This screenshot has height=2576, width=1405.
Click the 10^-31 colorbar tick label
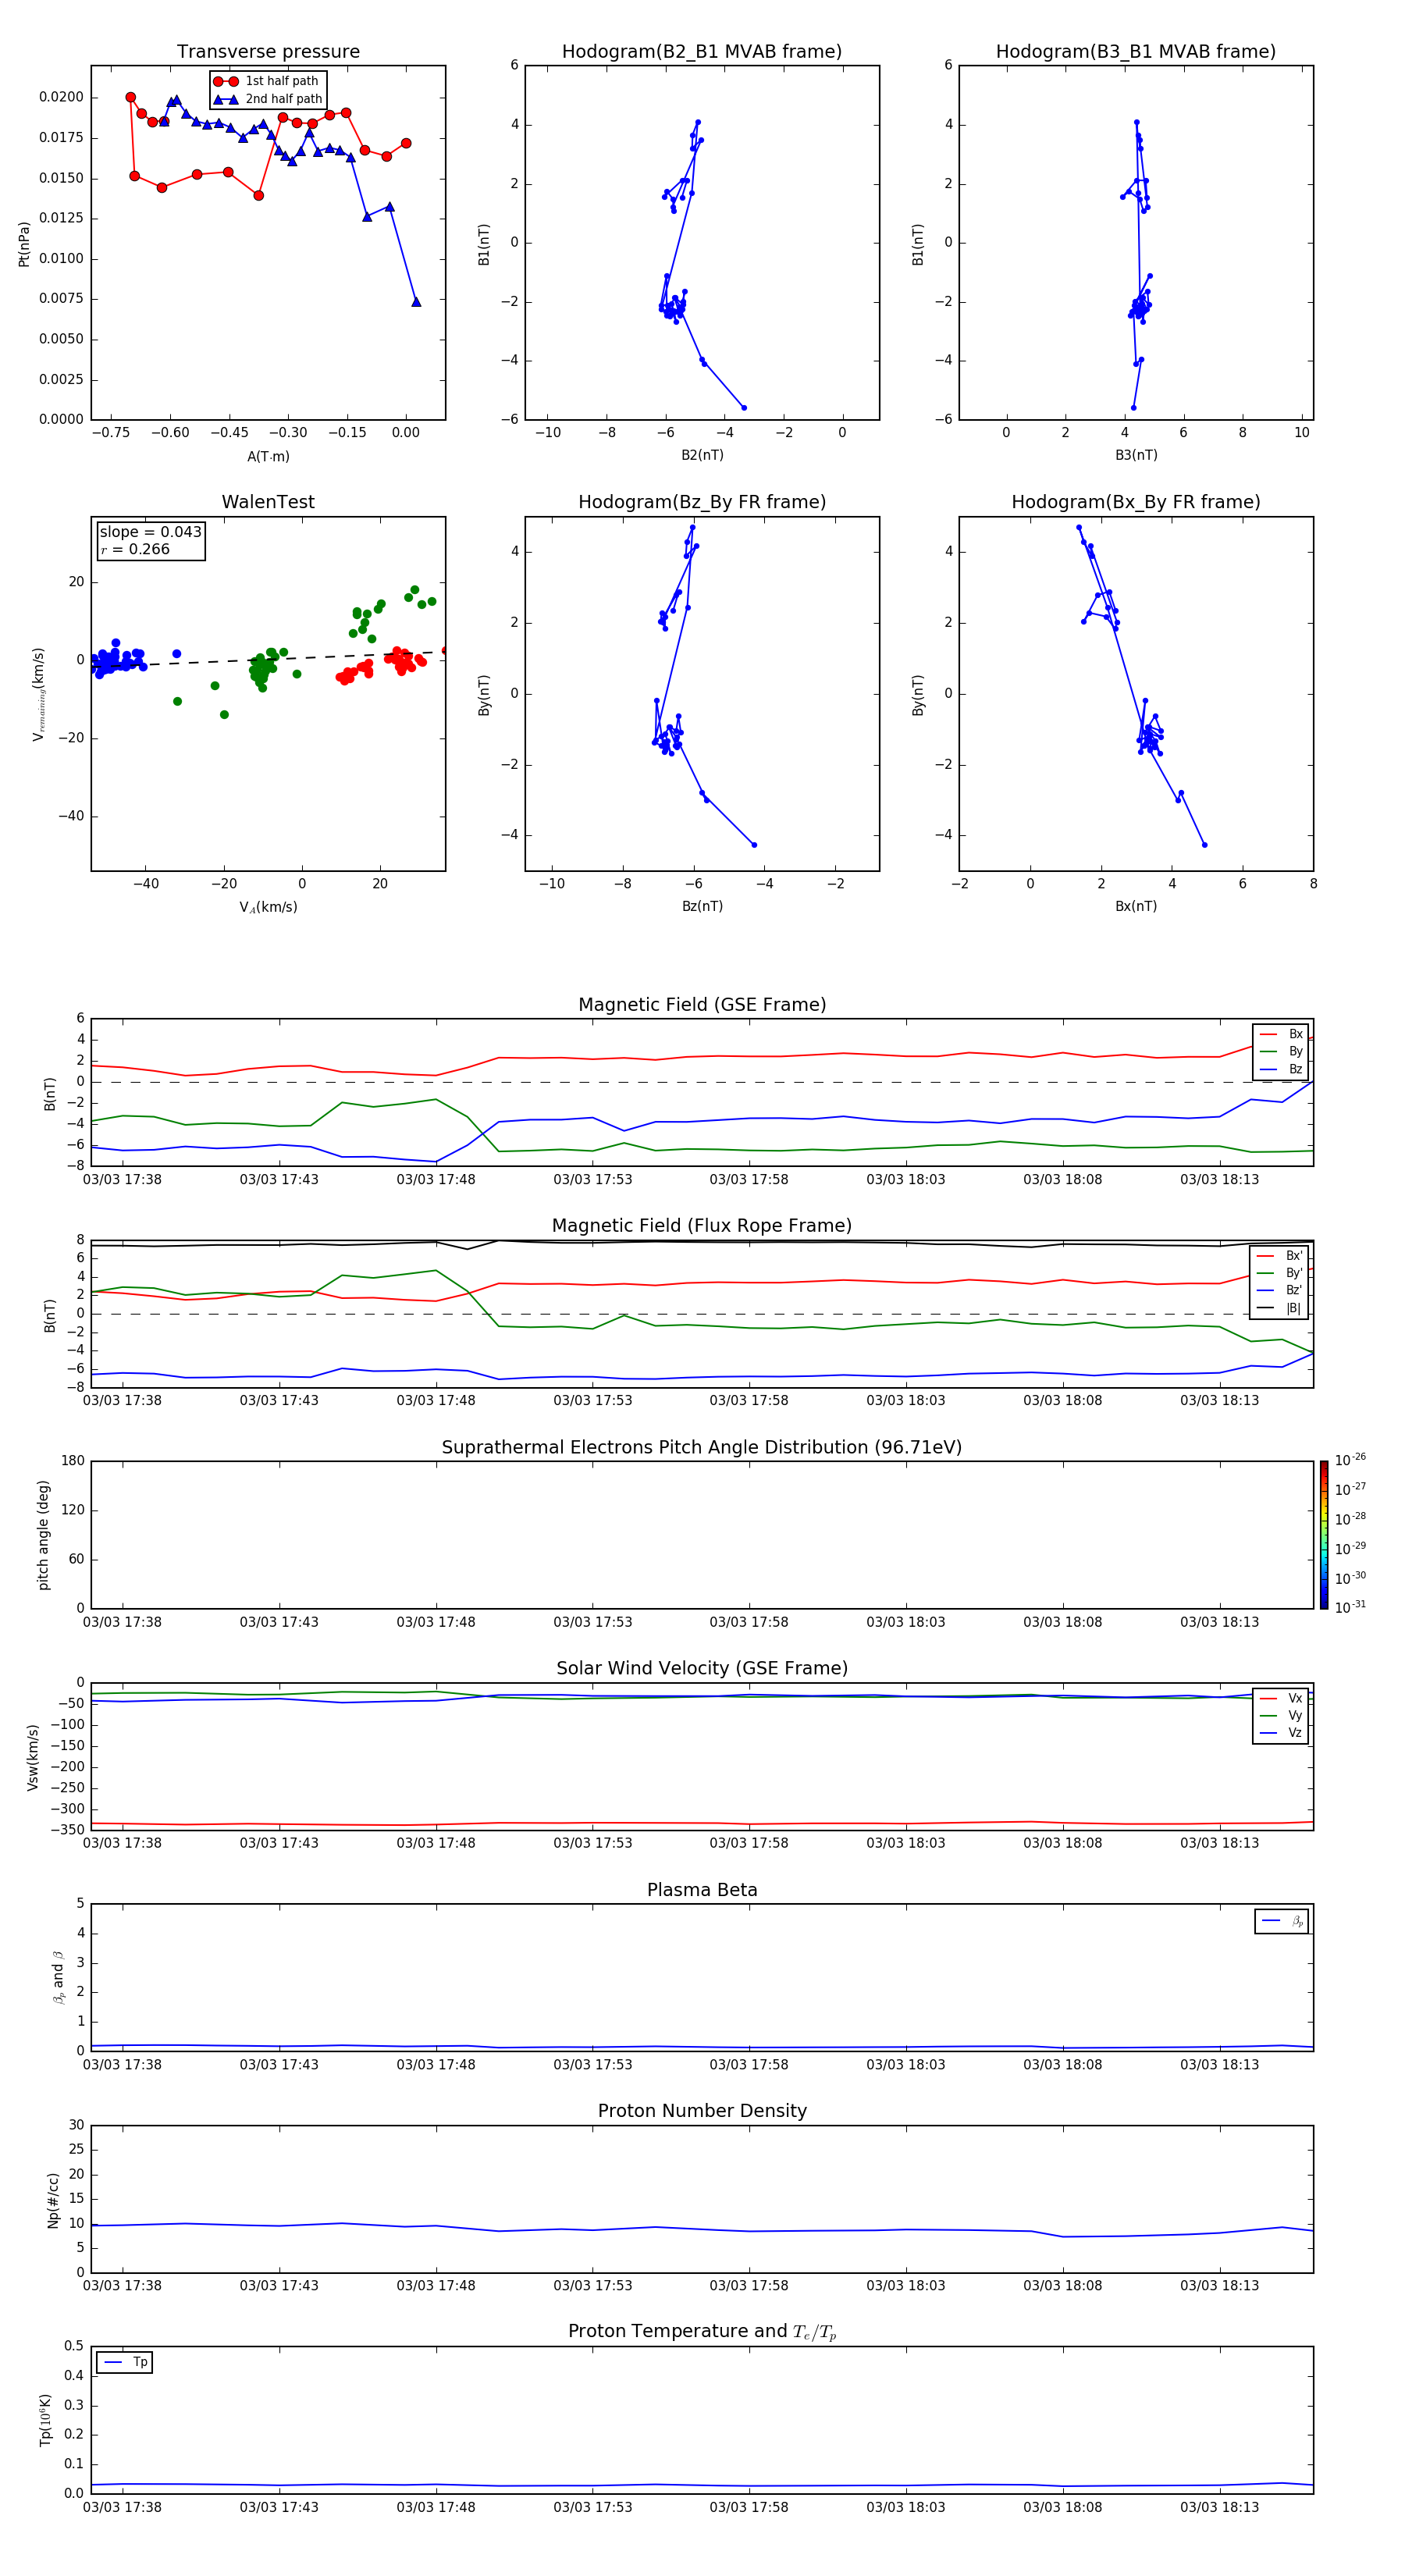1350,1607
